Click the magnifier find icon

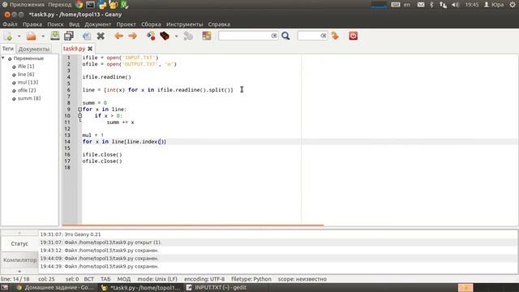click(x=285, y=36)
